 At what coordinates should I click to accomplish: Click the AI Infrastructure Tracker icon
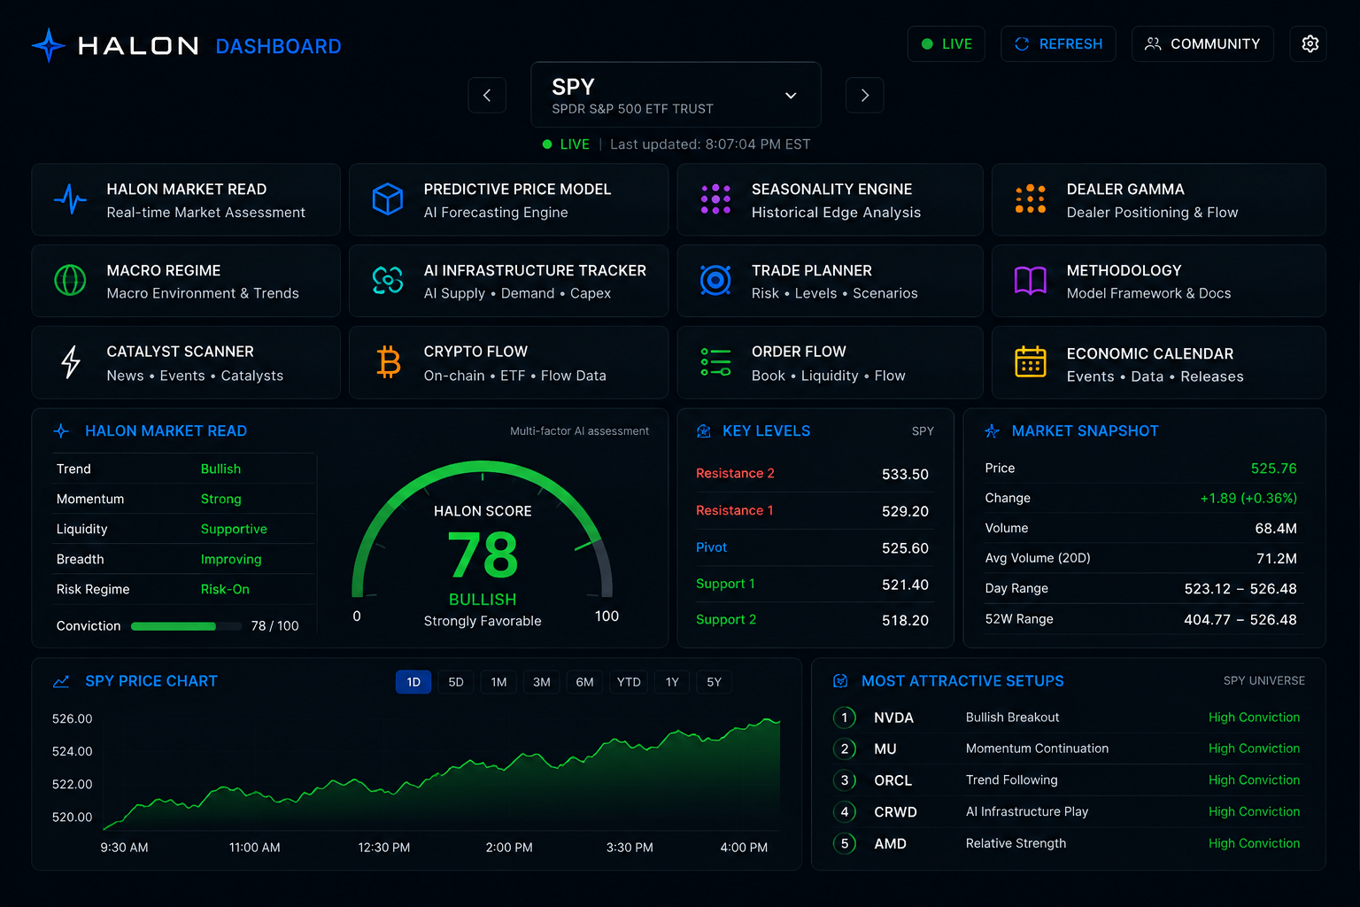388,280
